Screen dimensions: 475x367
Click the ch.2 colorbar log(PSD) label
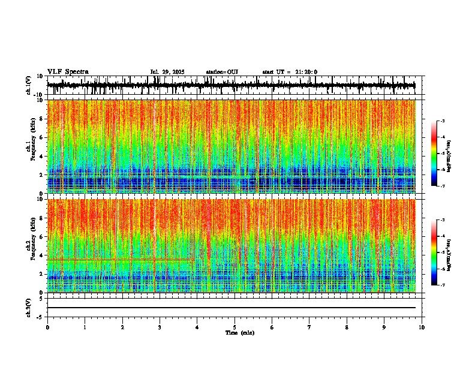coord(449,255)
